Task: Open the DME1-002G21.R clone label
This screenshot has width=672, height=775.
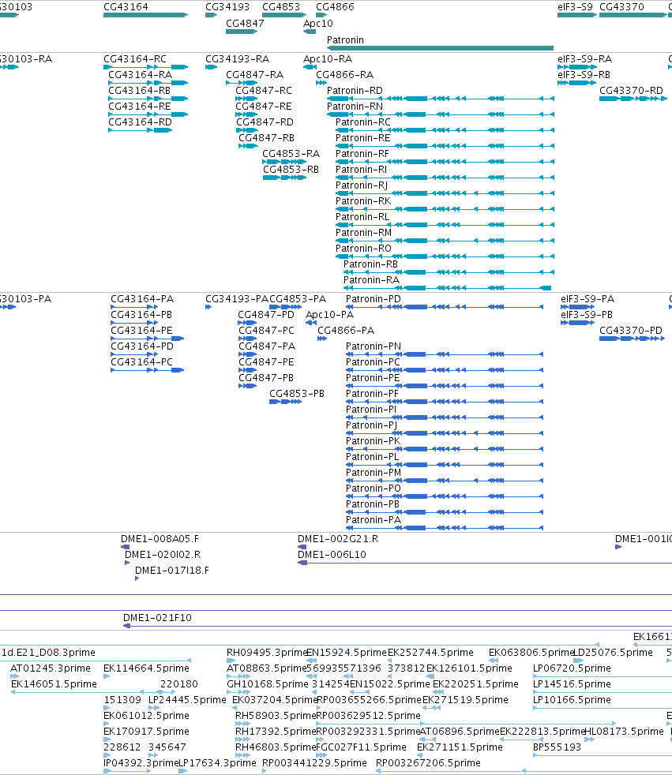Action: tap(338, 539)
